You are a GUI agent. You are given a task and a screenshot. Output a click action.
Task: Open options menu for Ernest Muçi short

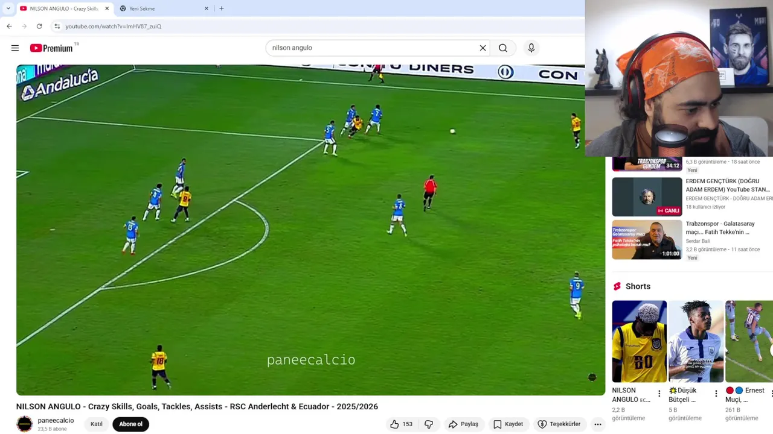click(771, 394)
